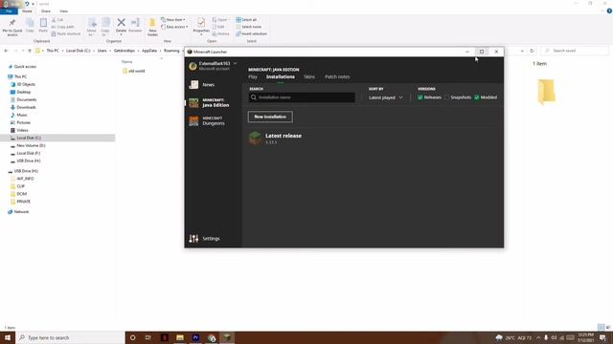The height and width of the screenshot is (344, 613).
Task: Open News in Minecraft Launcher sidebar
Action: (x=202, y=85)
